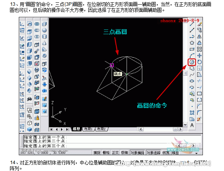
Task: Select the Arc draw tool
Action: point(192,55)
